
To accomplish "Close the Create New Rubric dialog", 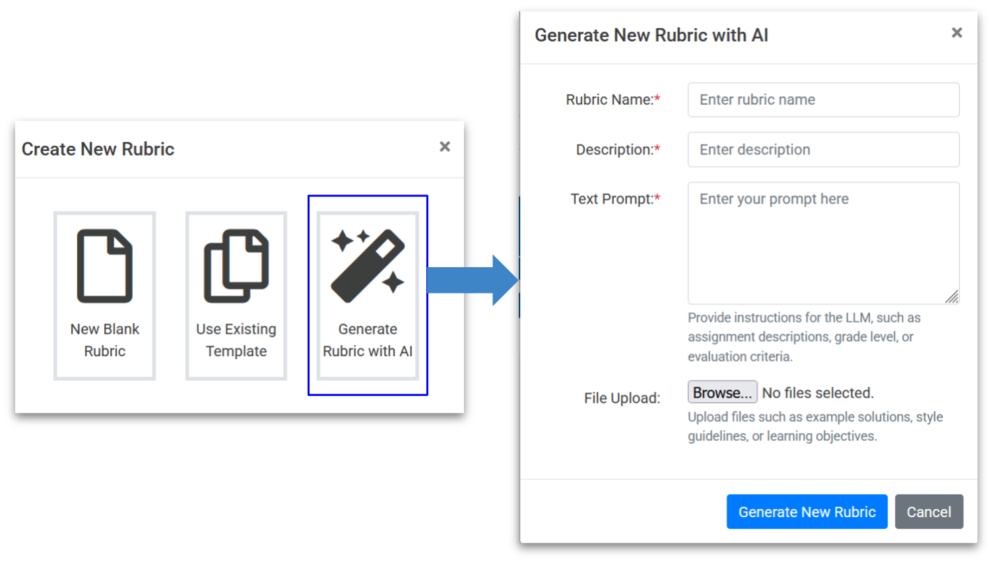I will click(445, 146).
